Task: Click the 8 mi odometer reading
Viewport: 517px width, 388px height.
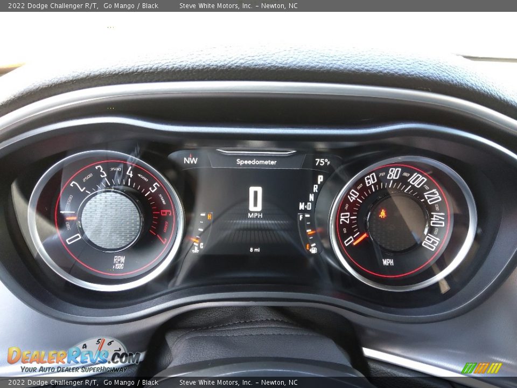Action: (255, 250)
